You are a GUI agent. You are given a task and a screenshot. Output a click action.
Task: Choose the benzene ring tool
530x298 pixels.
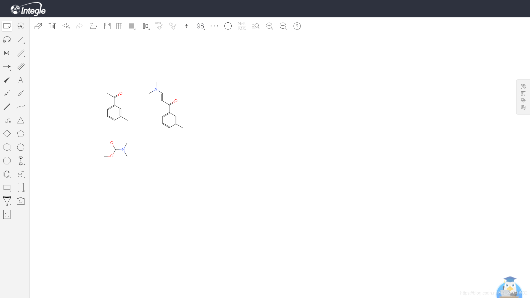7,174
